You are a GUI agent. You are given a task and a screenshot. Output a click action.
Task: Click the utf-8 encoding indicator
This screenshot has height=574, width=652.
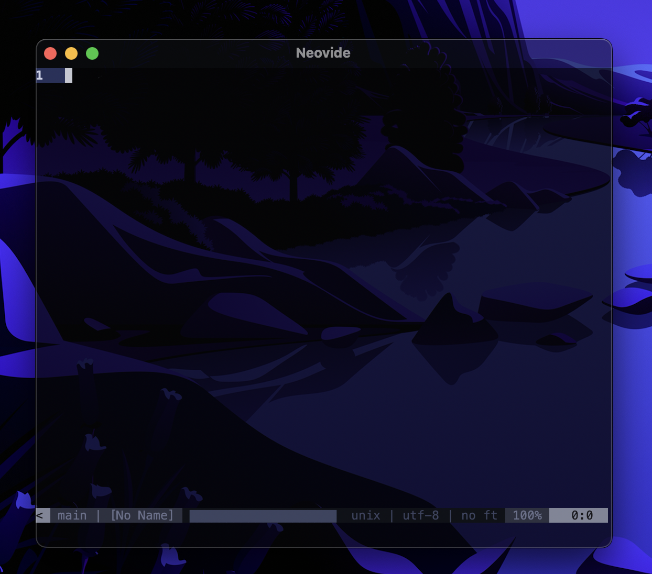click(420, 515)
